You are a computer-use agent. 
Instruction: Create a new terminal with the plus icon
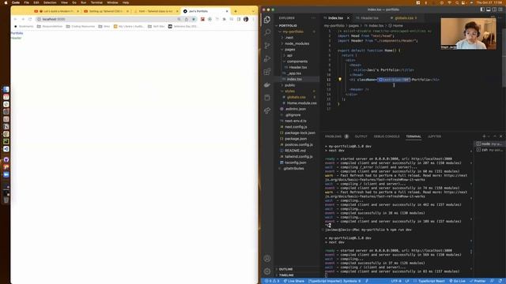click(484, 136)
